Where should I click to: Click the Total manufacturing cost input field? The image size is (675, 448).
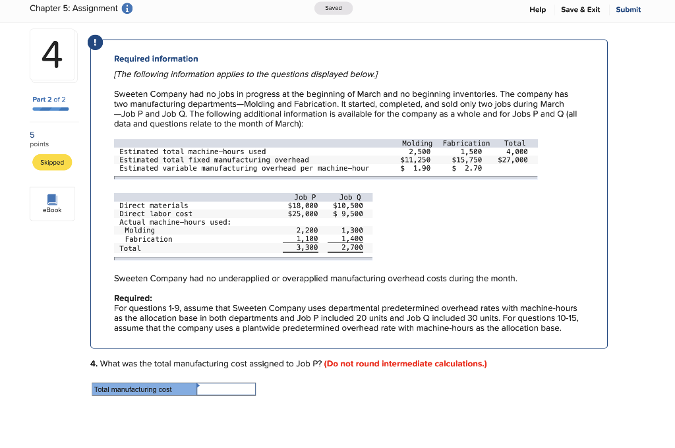click(226, 389)
